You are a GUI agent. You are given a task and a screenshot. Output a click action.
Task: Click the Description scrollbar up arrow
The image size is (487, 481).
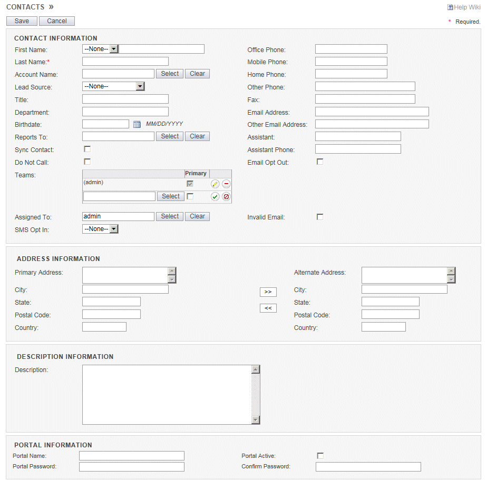pos(256,369)
